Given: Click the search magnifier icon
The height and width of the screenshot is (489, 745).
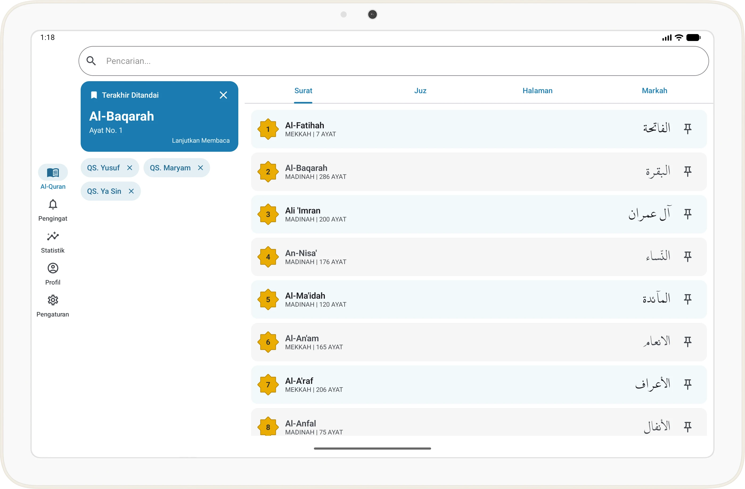Looking at the screenshot, I should coord(91,61).
